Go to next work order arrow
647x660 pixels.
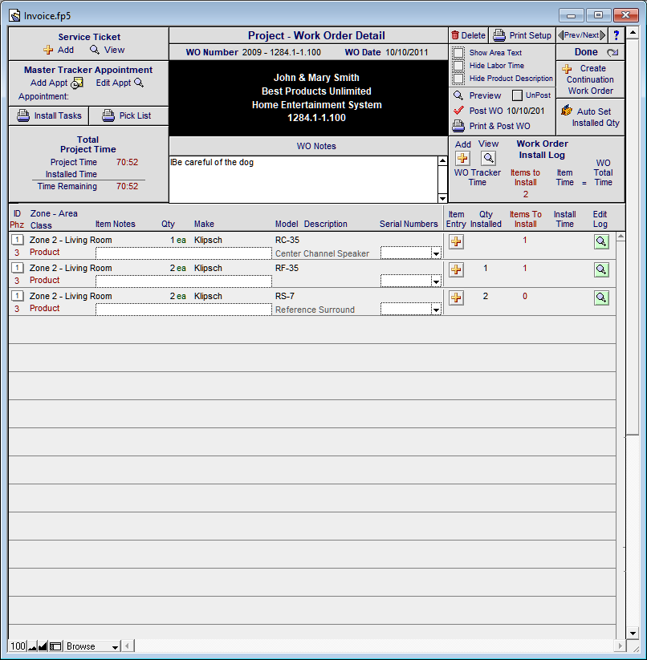coord(603,35)
